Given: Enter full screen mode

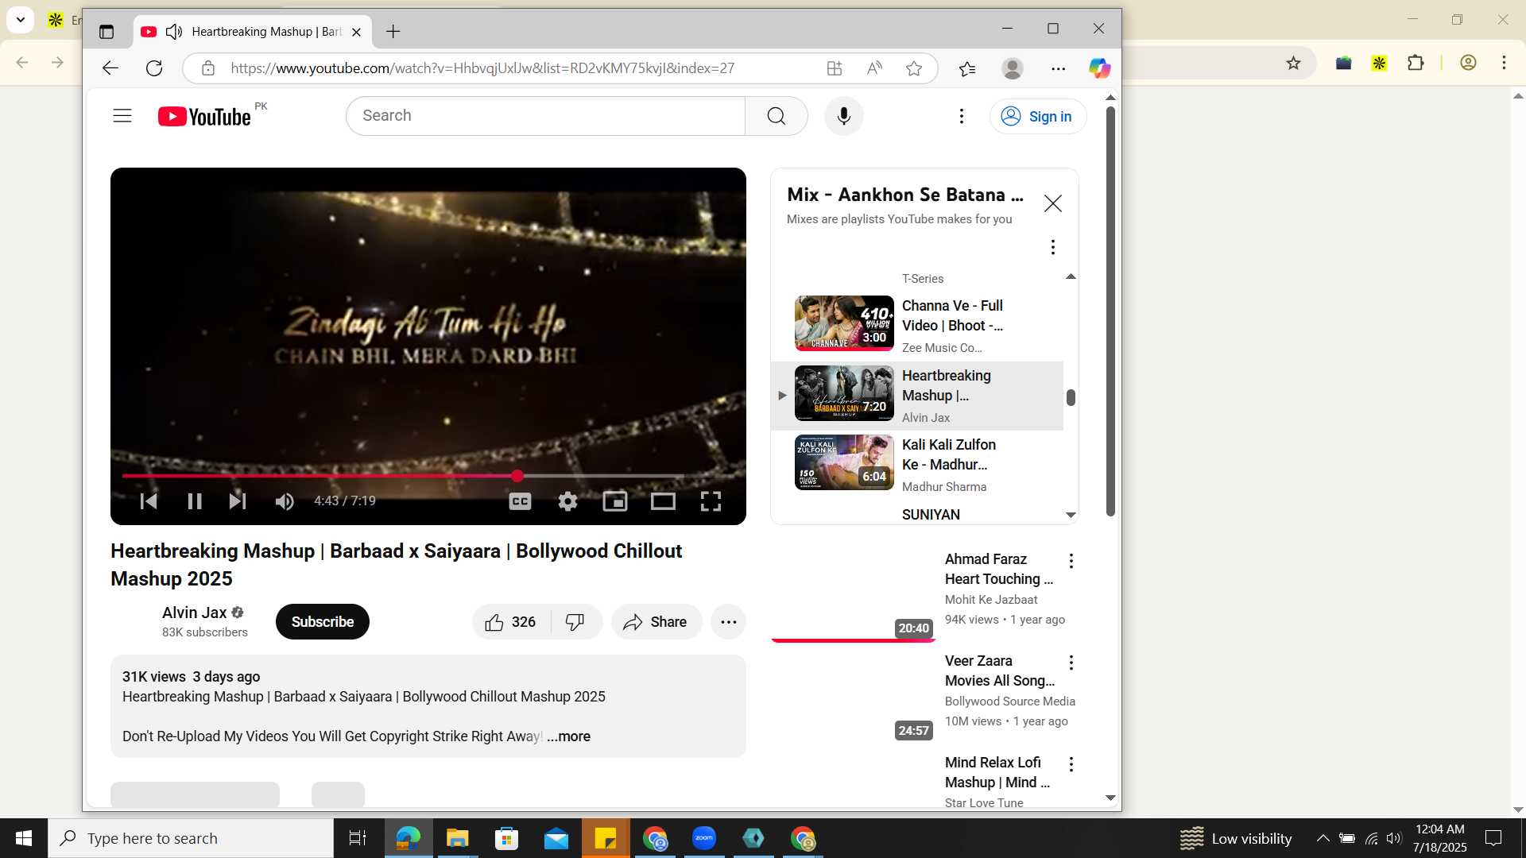Looking at the screenshot, I should [x=711, y=501].
